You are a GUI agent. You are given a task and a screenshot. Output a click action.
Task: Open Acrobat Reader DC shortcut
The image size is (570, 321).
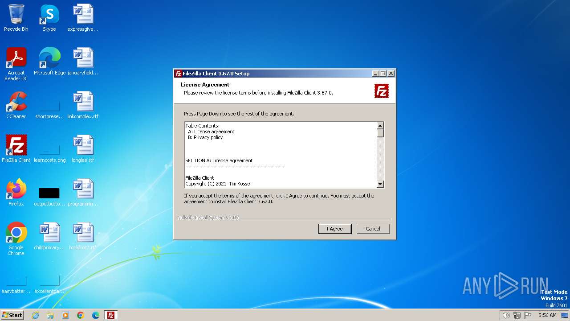(x=16, y=64)
